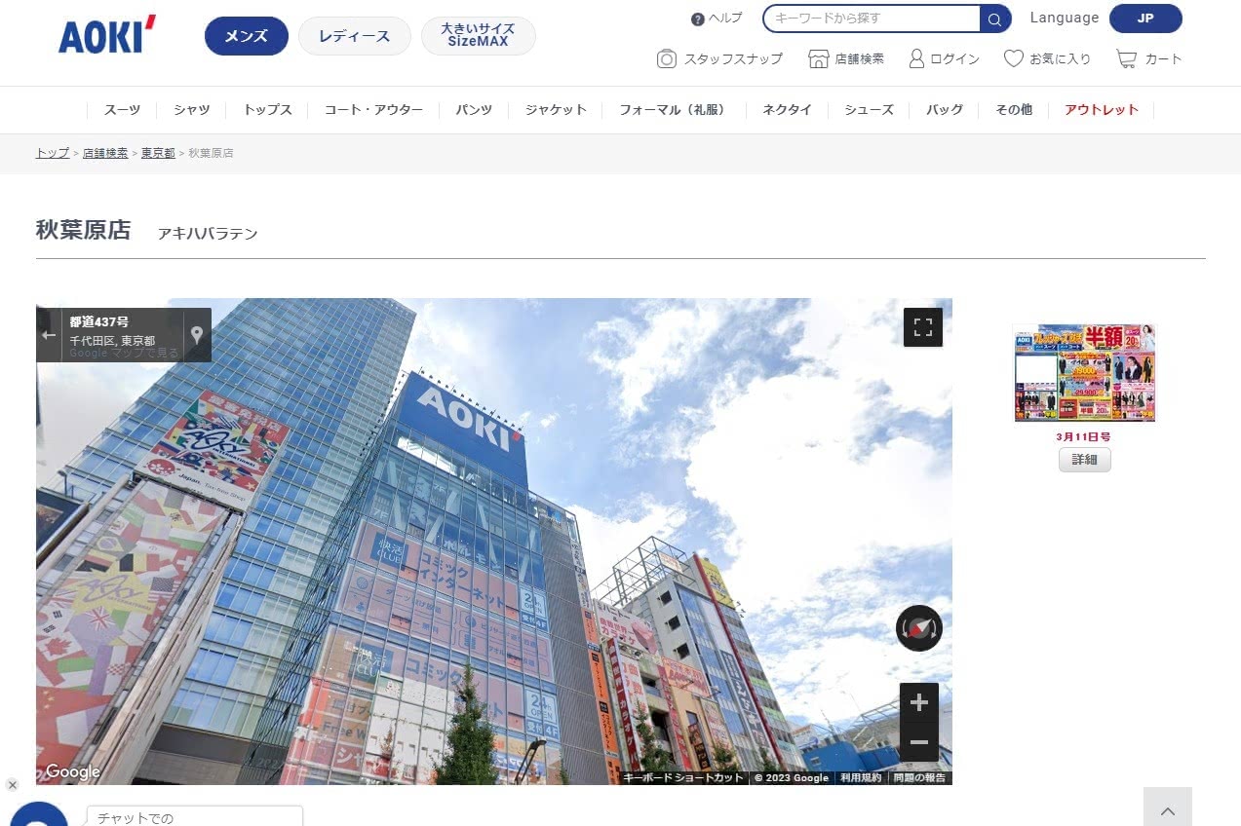Click the street view back arrow
This screenshot has height=826, width=1241.
click(49, 335)
